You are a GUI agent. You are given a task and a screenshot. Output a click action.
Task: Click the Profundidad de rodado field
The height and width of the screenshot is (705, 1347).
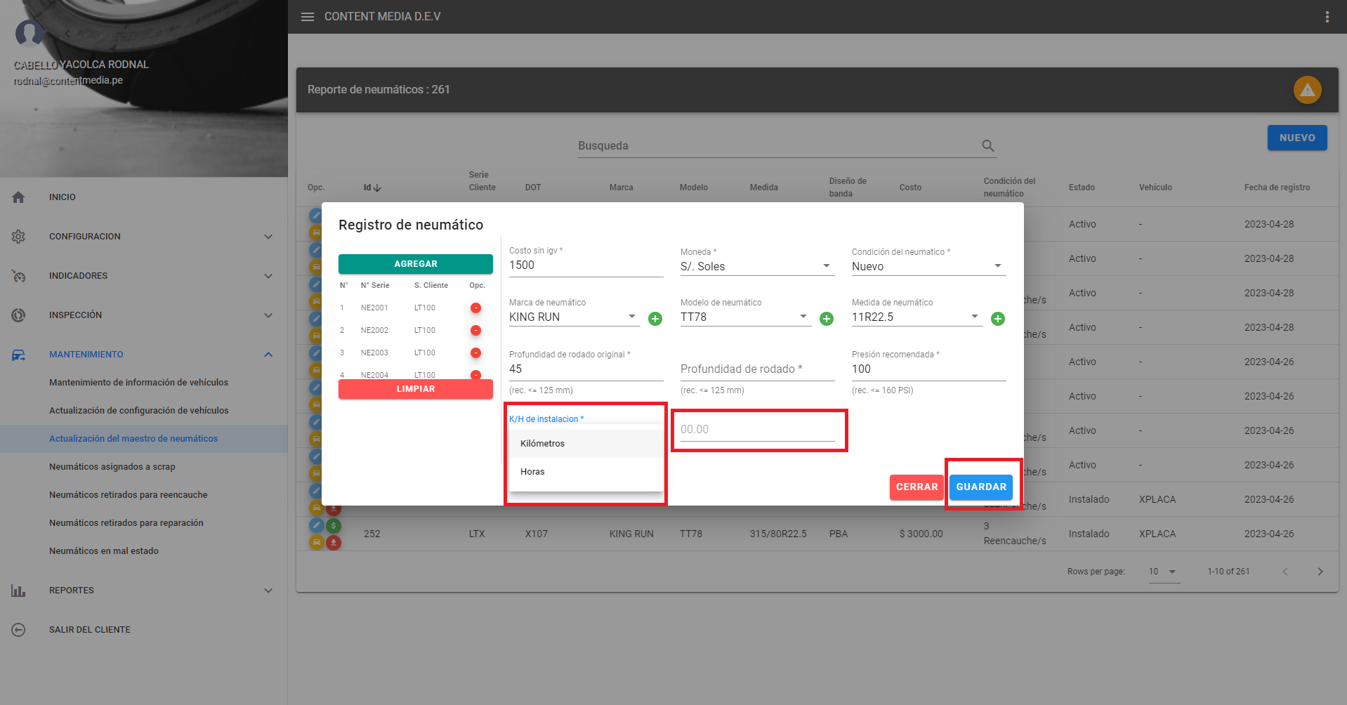(756, 369)
